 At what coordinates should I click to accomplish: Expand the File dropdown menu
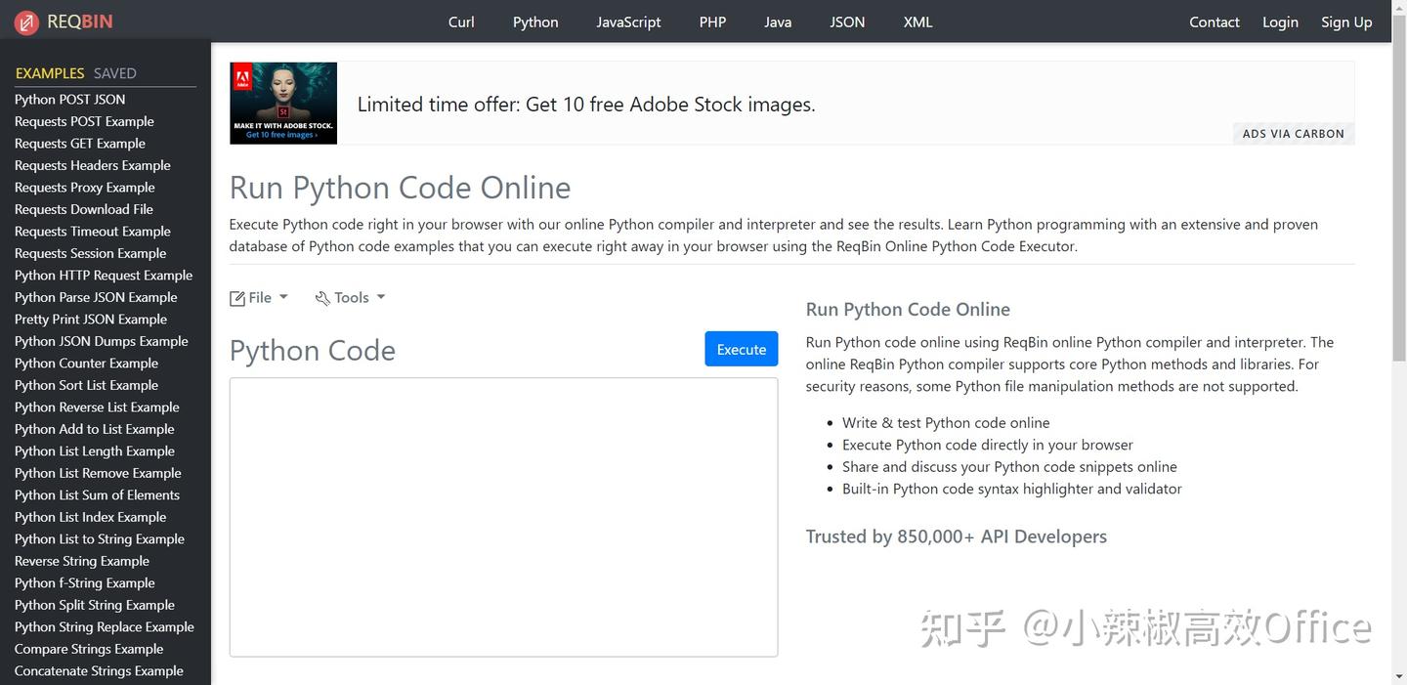click(259, 296)
